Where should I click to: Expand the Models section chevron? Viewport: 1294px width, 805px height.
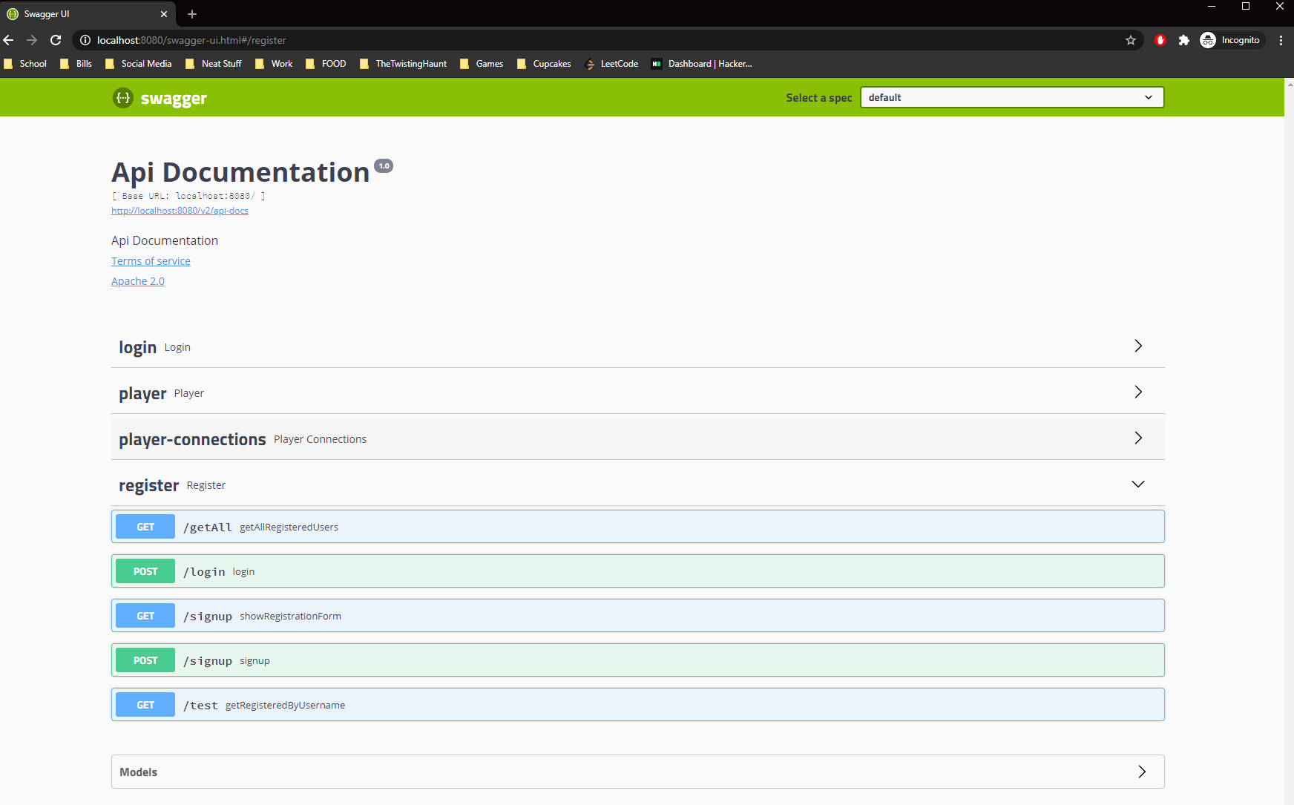pos(1142,772)
